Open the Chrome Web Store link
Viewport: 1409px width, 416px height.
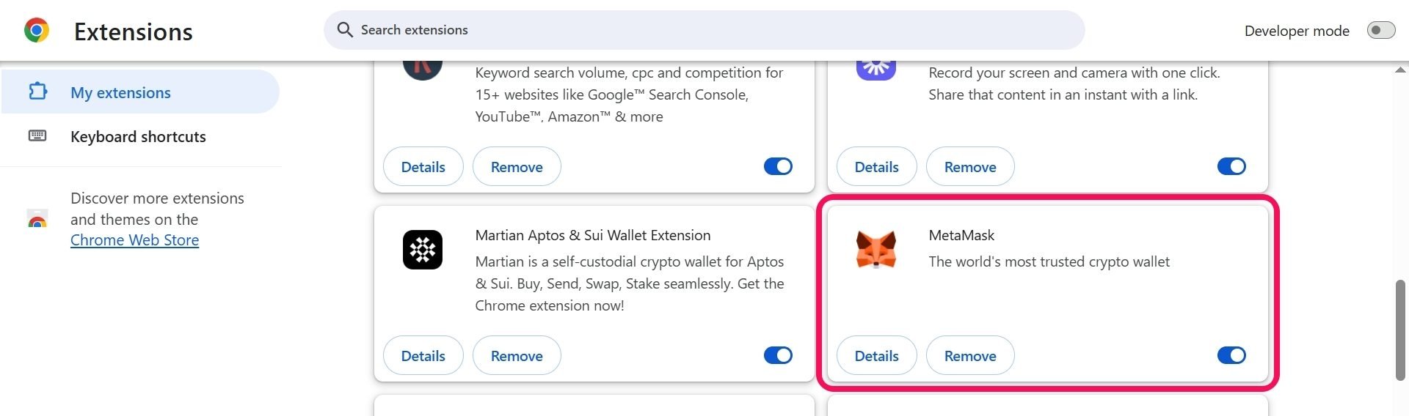(x=134, y=240)
